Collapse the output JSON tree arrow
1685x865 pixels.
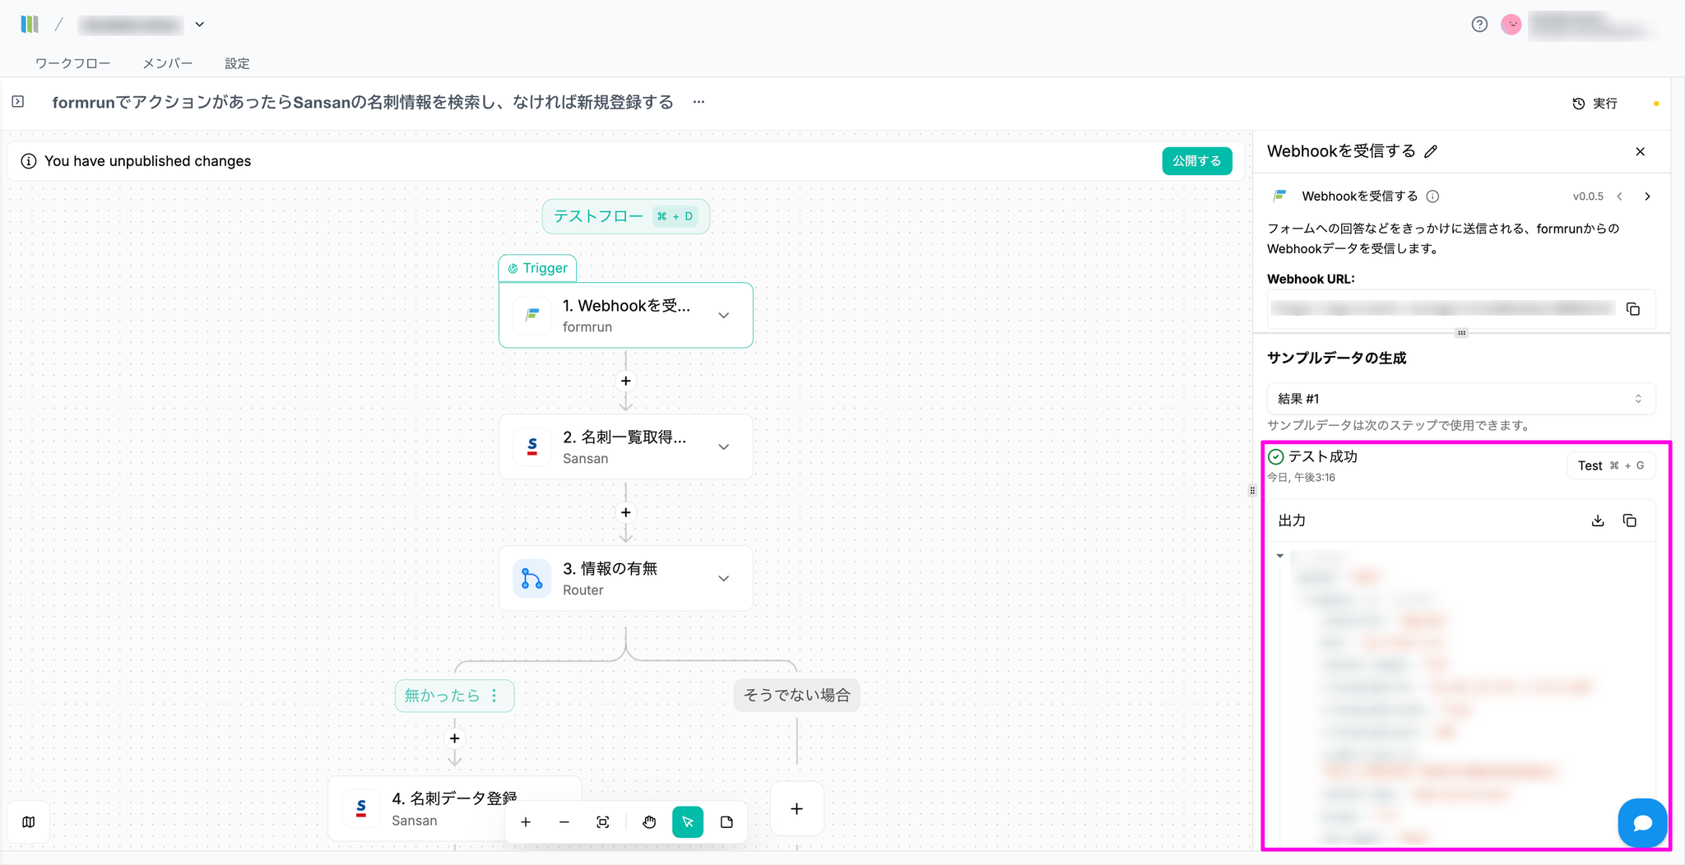1280,557
